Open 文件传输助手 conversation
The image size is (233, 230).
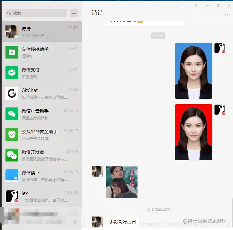(42, 52)
